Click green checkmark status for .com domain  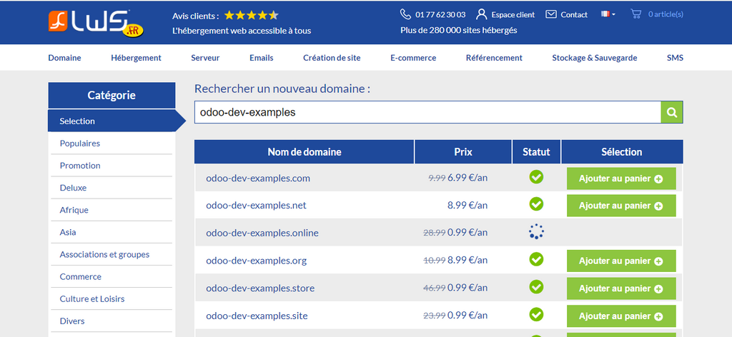click(x=536, y=177)
